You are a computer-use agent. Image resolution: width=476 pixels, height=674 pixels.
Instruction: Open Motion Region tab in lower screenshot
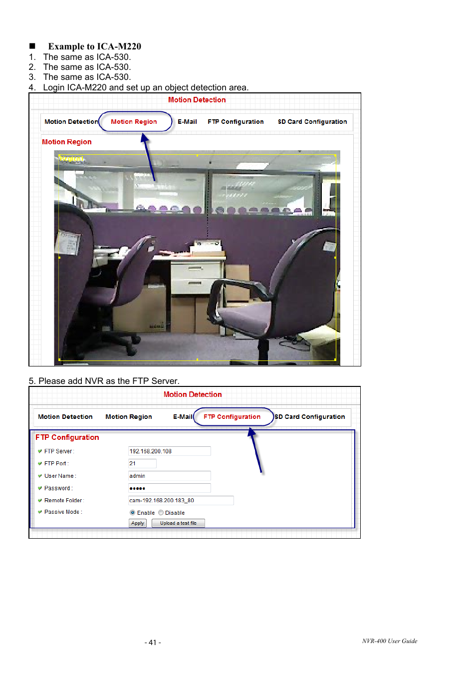(129, 417)
